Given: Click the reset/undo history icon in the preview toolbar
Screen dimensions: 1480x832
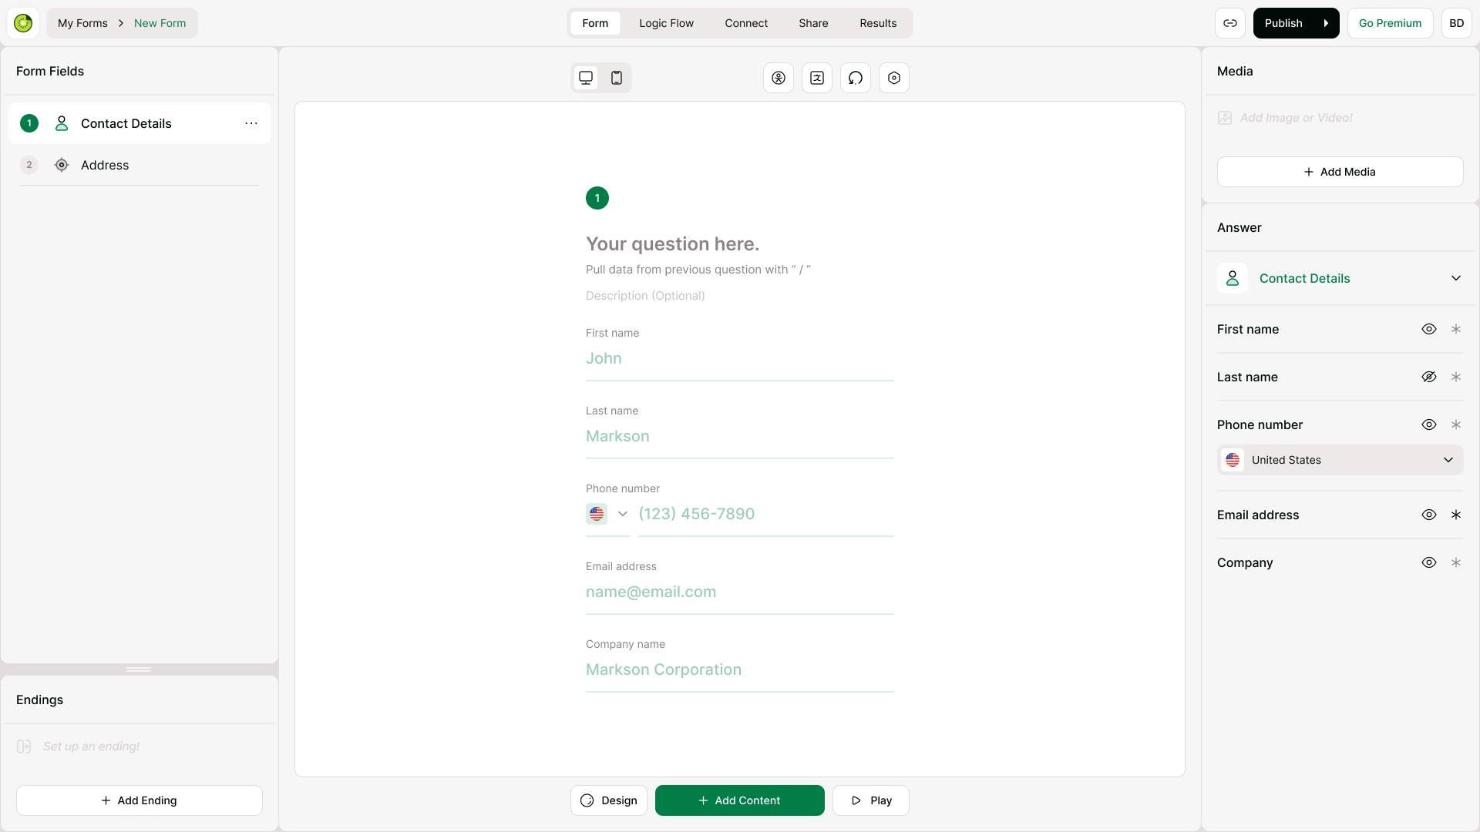Looking at the screenshot, I should click(x=856, y=78).
